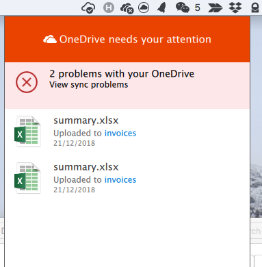Open invoices folder link of top file
Image resolution: width=262 pixels, height=267 pixels.
pos(120,133)
